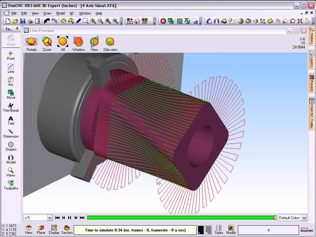Screen dimensions: 316x237
Task: Click the overlapping green squares icon
Action: pyautogui.click(x=171, y=21)
